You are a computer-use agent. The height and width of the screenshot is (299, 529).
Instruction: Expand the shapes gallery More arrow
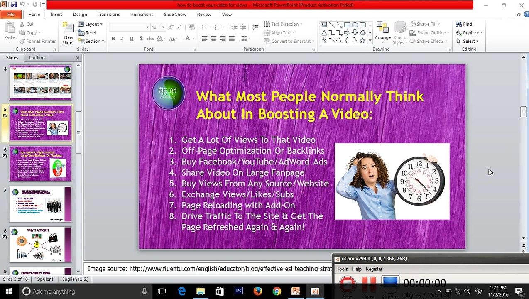coord(370,41)
